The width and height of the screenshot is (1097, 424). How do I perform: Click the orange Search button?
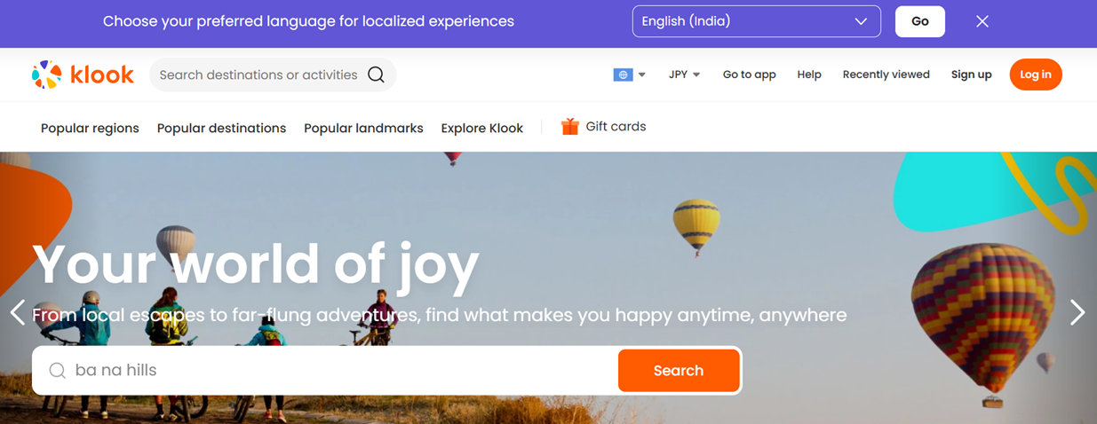click(x=679, y=371)
